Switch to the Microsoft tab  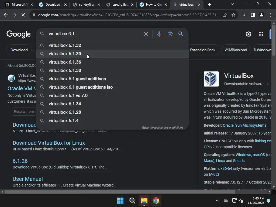19,5
